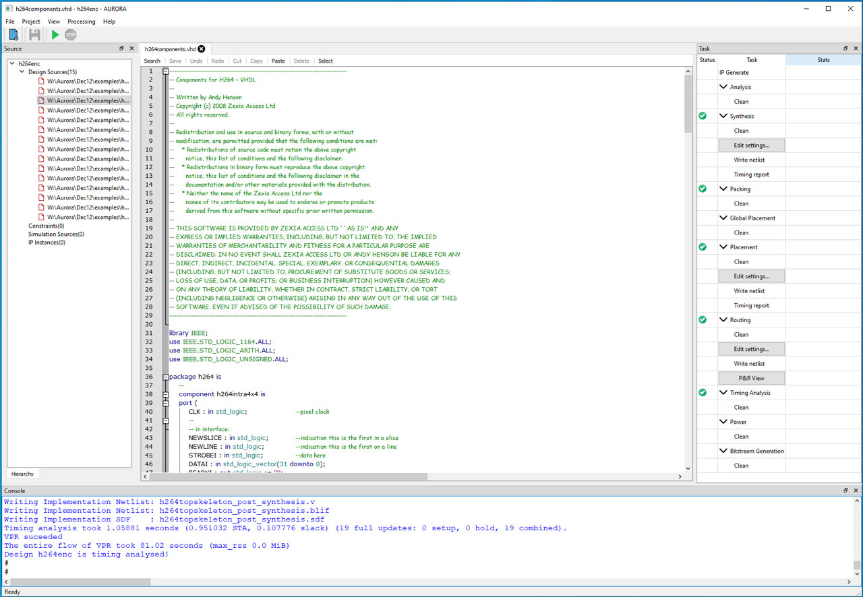This screenshot has width=863, height=597.
Task: Click the STOP icon on the toolbar
Action: click(69, 34)
